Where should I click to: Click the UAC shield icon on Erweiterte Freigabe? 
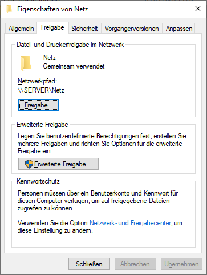(29, 164)
